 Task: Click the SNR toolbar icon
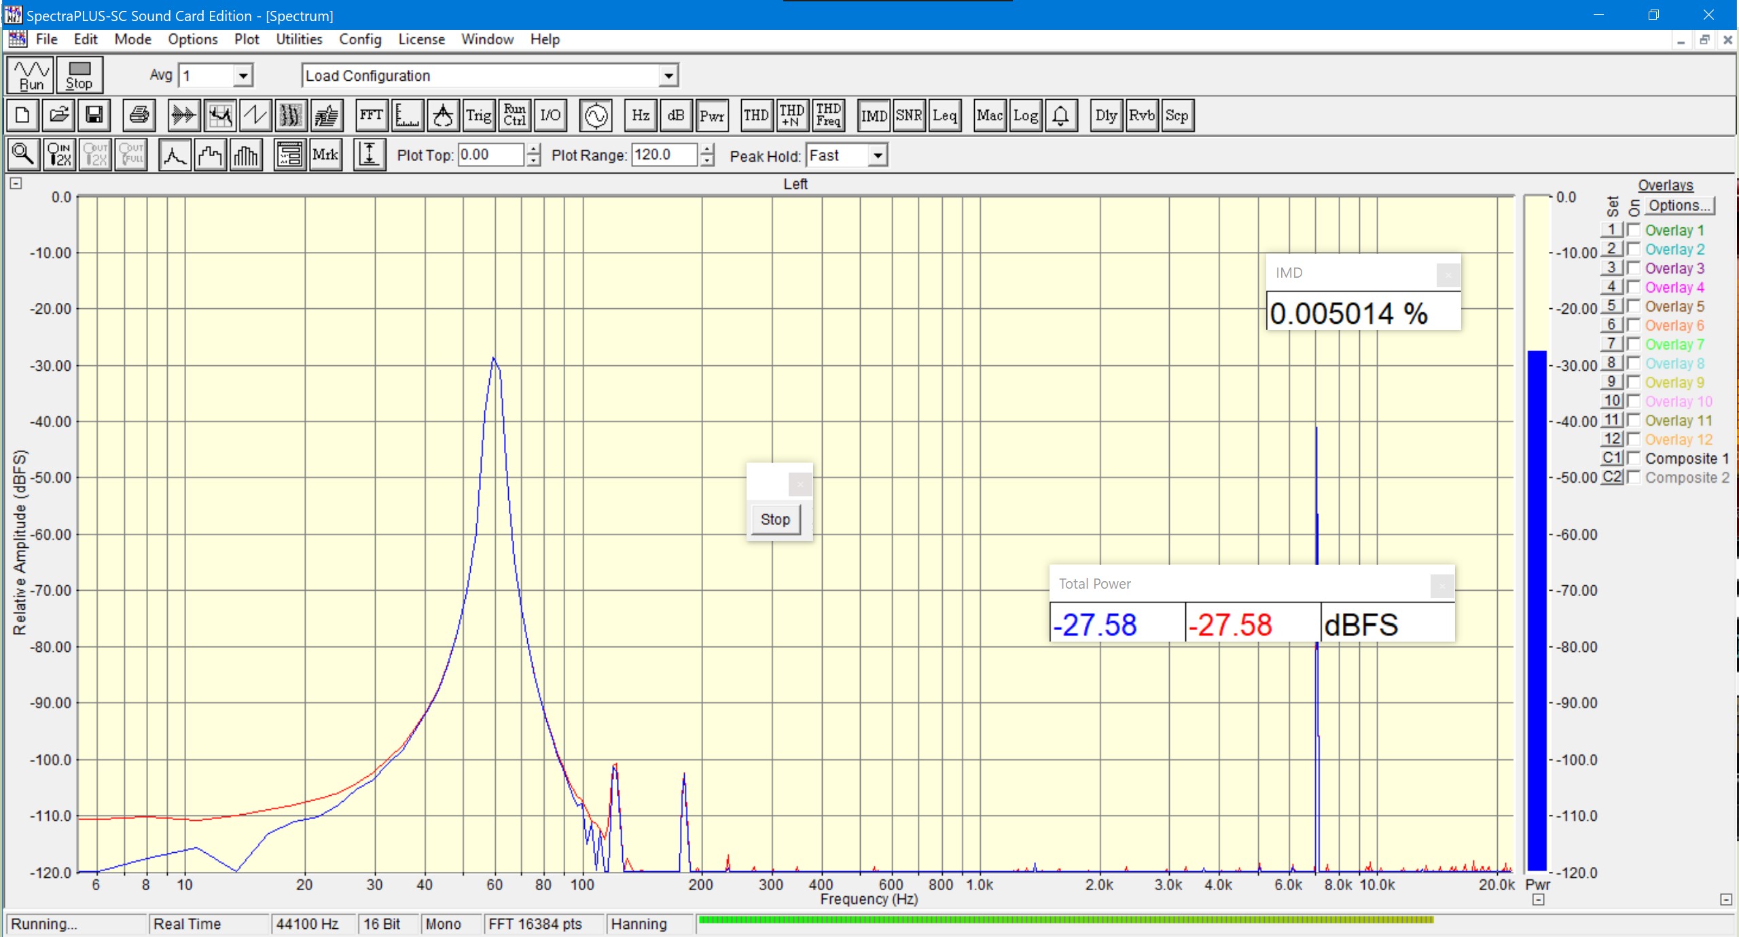point(909,115)
